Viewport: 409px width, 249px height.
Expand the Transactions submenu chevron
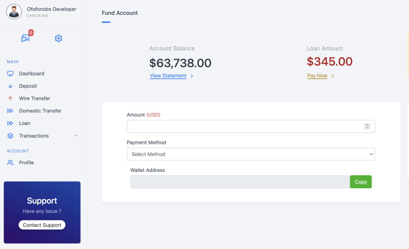[x=76, y=136]
